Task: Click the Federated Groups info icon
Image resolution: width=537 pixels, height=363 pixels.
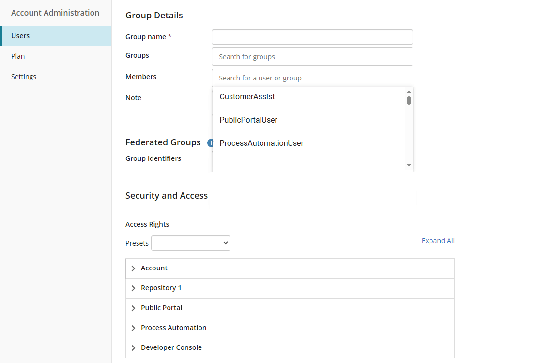Action: click(x=210, y=143)
